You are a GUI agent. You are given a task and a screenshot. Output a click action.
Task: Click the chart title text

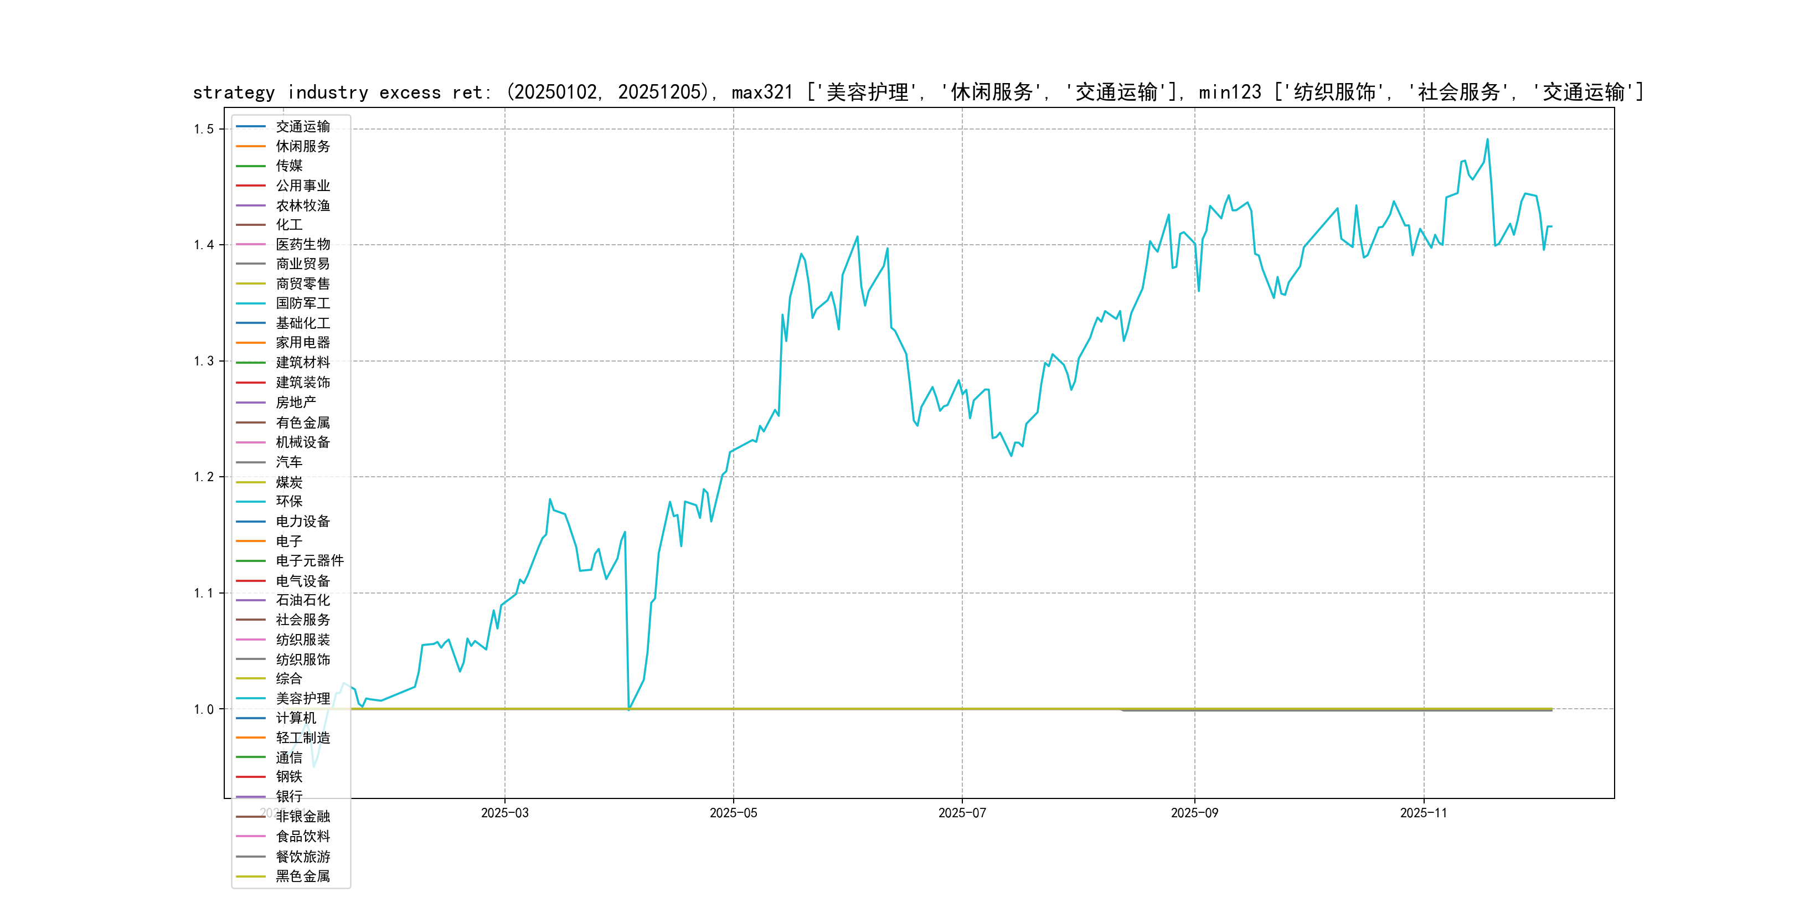pos(918,92)
